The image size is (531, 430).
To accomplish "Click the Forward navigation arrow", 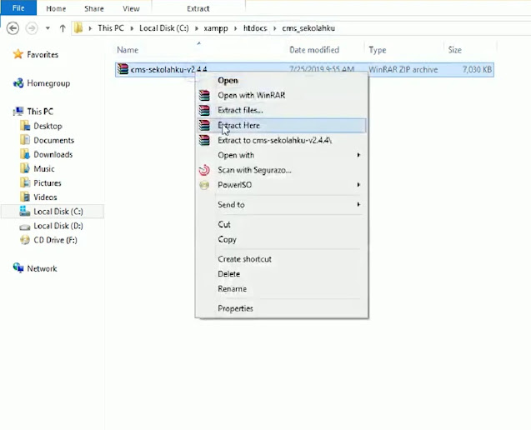I will (x=32, y=28).
